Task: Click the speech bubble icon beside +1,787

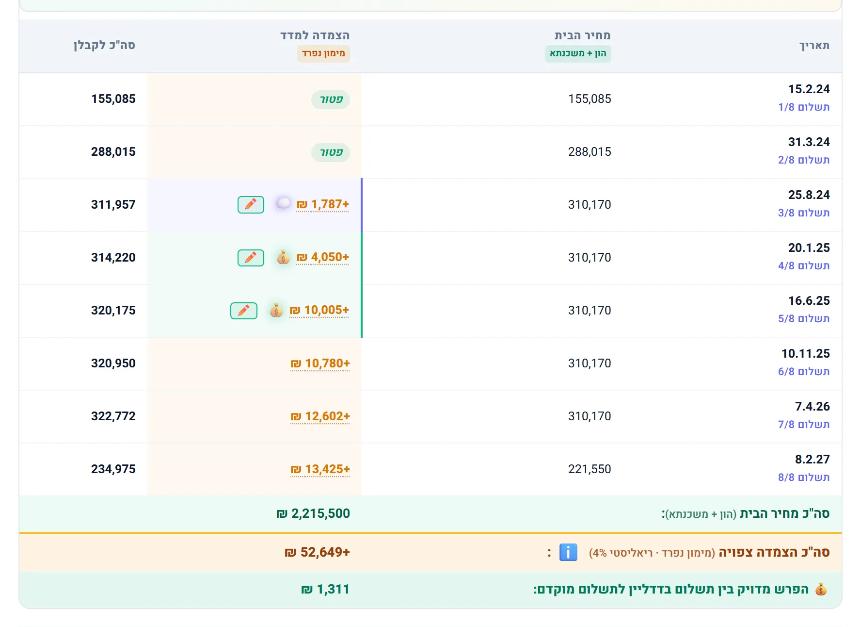Action: [x=283, y=204]
